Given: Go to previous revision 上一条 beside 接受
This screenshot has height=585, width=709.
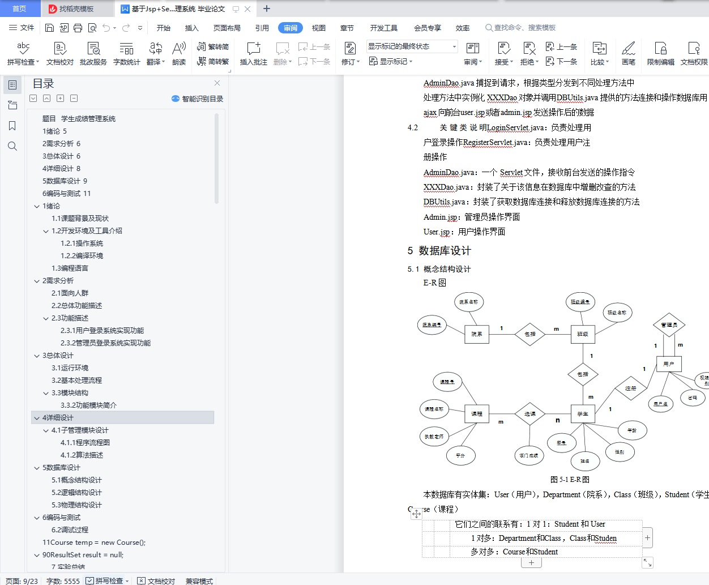Looking at the screenshot, I should (561, 47).
